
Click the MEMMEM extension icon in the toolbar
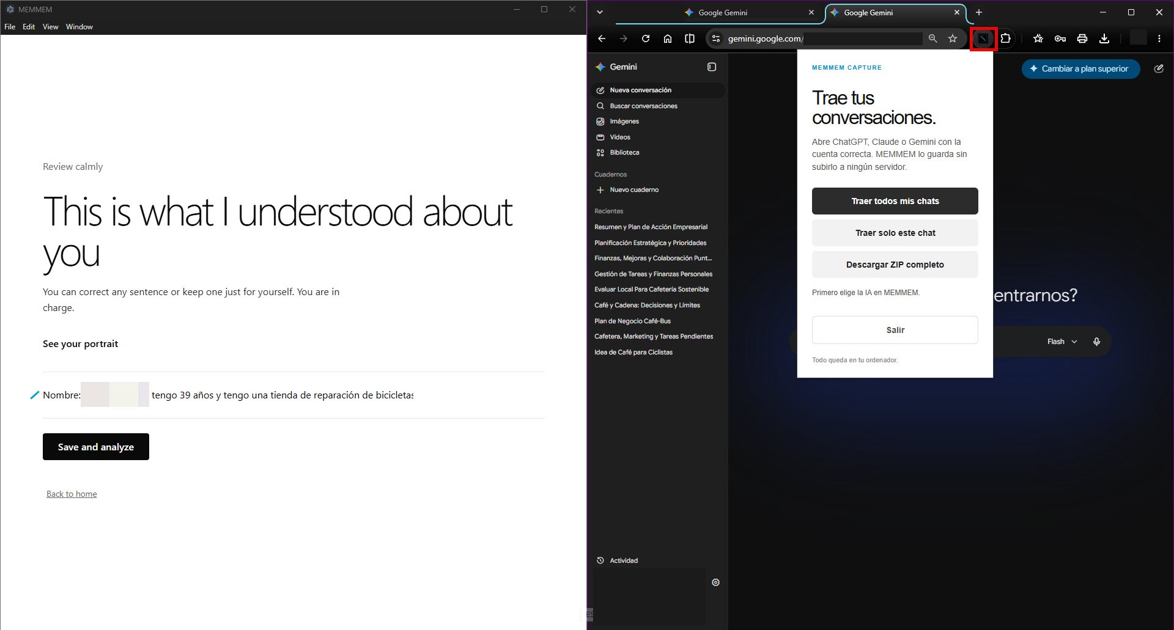coord(983,39)
